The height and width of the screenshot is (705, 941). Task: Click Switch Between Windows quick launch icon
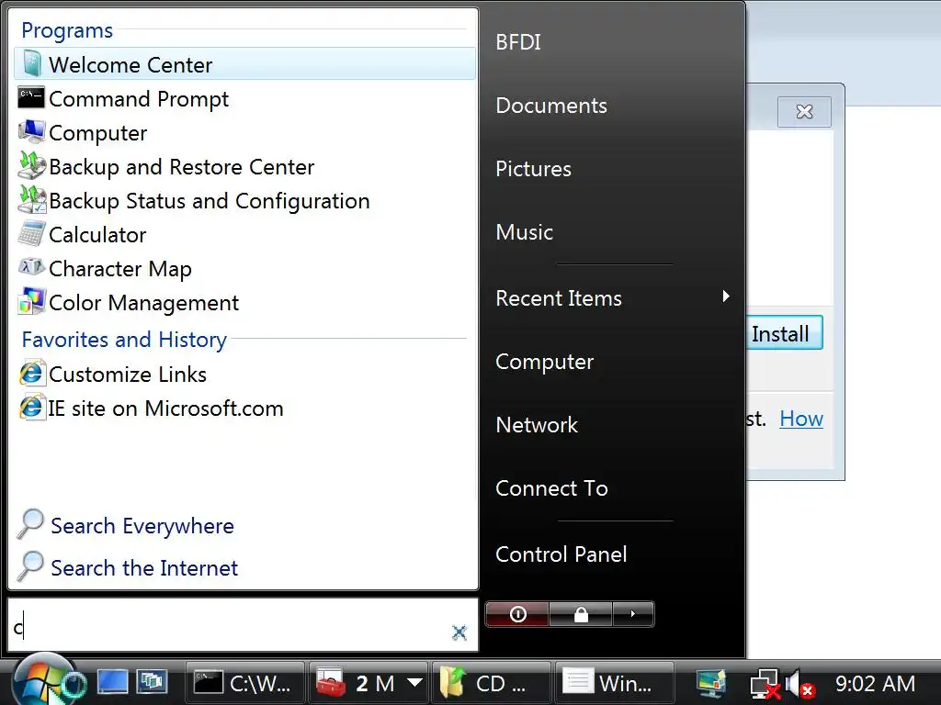click(152, 682)
